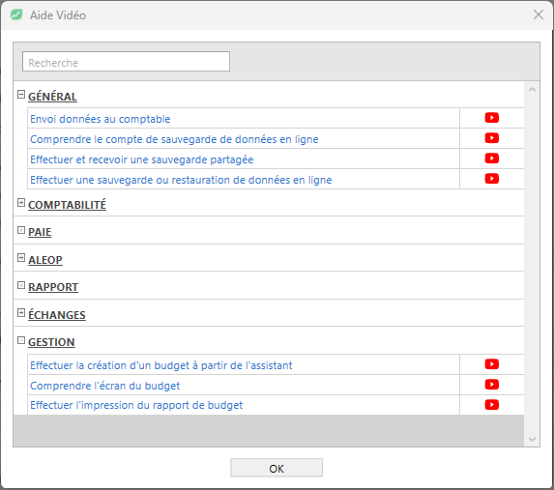Click the GESTION heading
Viewport: 554px width, 490px height.
point(51,342)
